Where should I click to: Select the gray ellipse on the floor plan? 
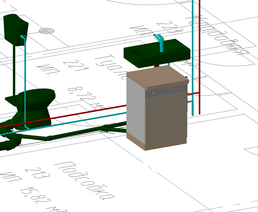pos(46,31)
